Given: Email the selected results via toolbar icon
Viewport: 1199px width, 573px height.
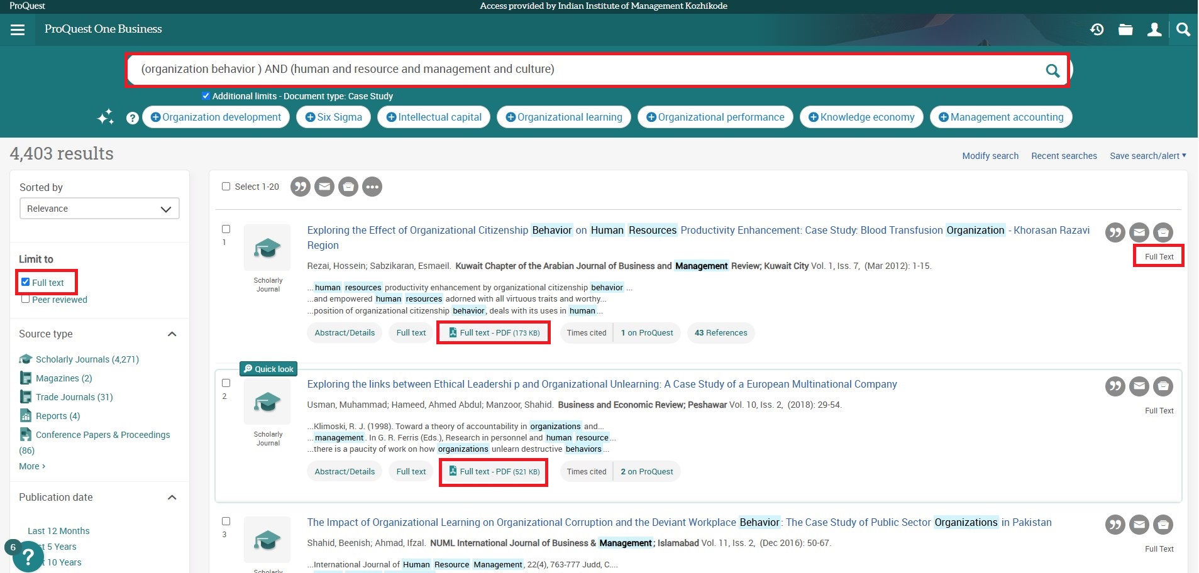Looking at the screenshot, I should click(324, 187).
